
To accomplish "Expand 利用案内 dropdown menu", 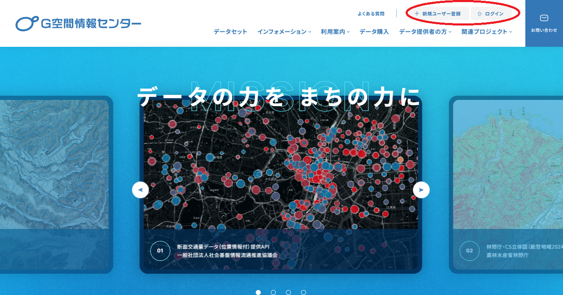I will (335, 32).
